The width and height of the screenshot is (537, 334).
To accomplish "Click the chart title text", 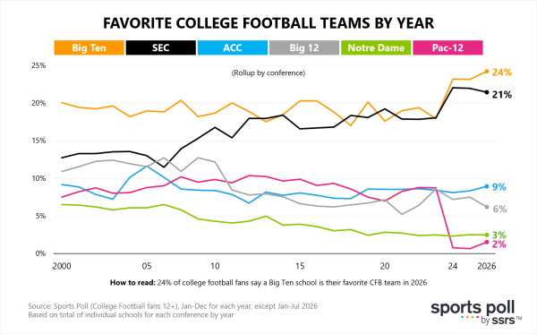I will pyautogui.click(x=268, y=23).
